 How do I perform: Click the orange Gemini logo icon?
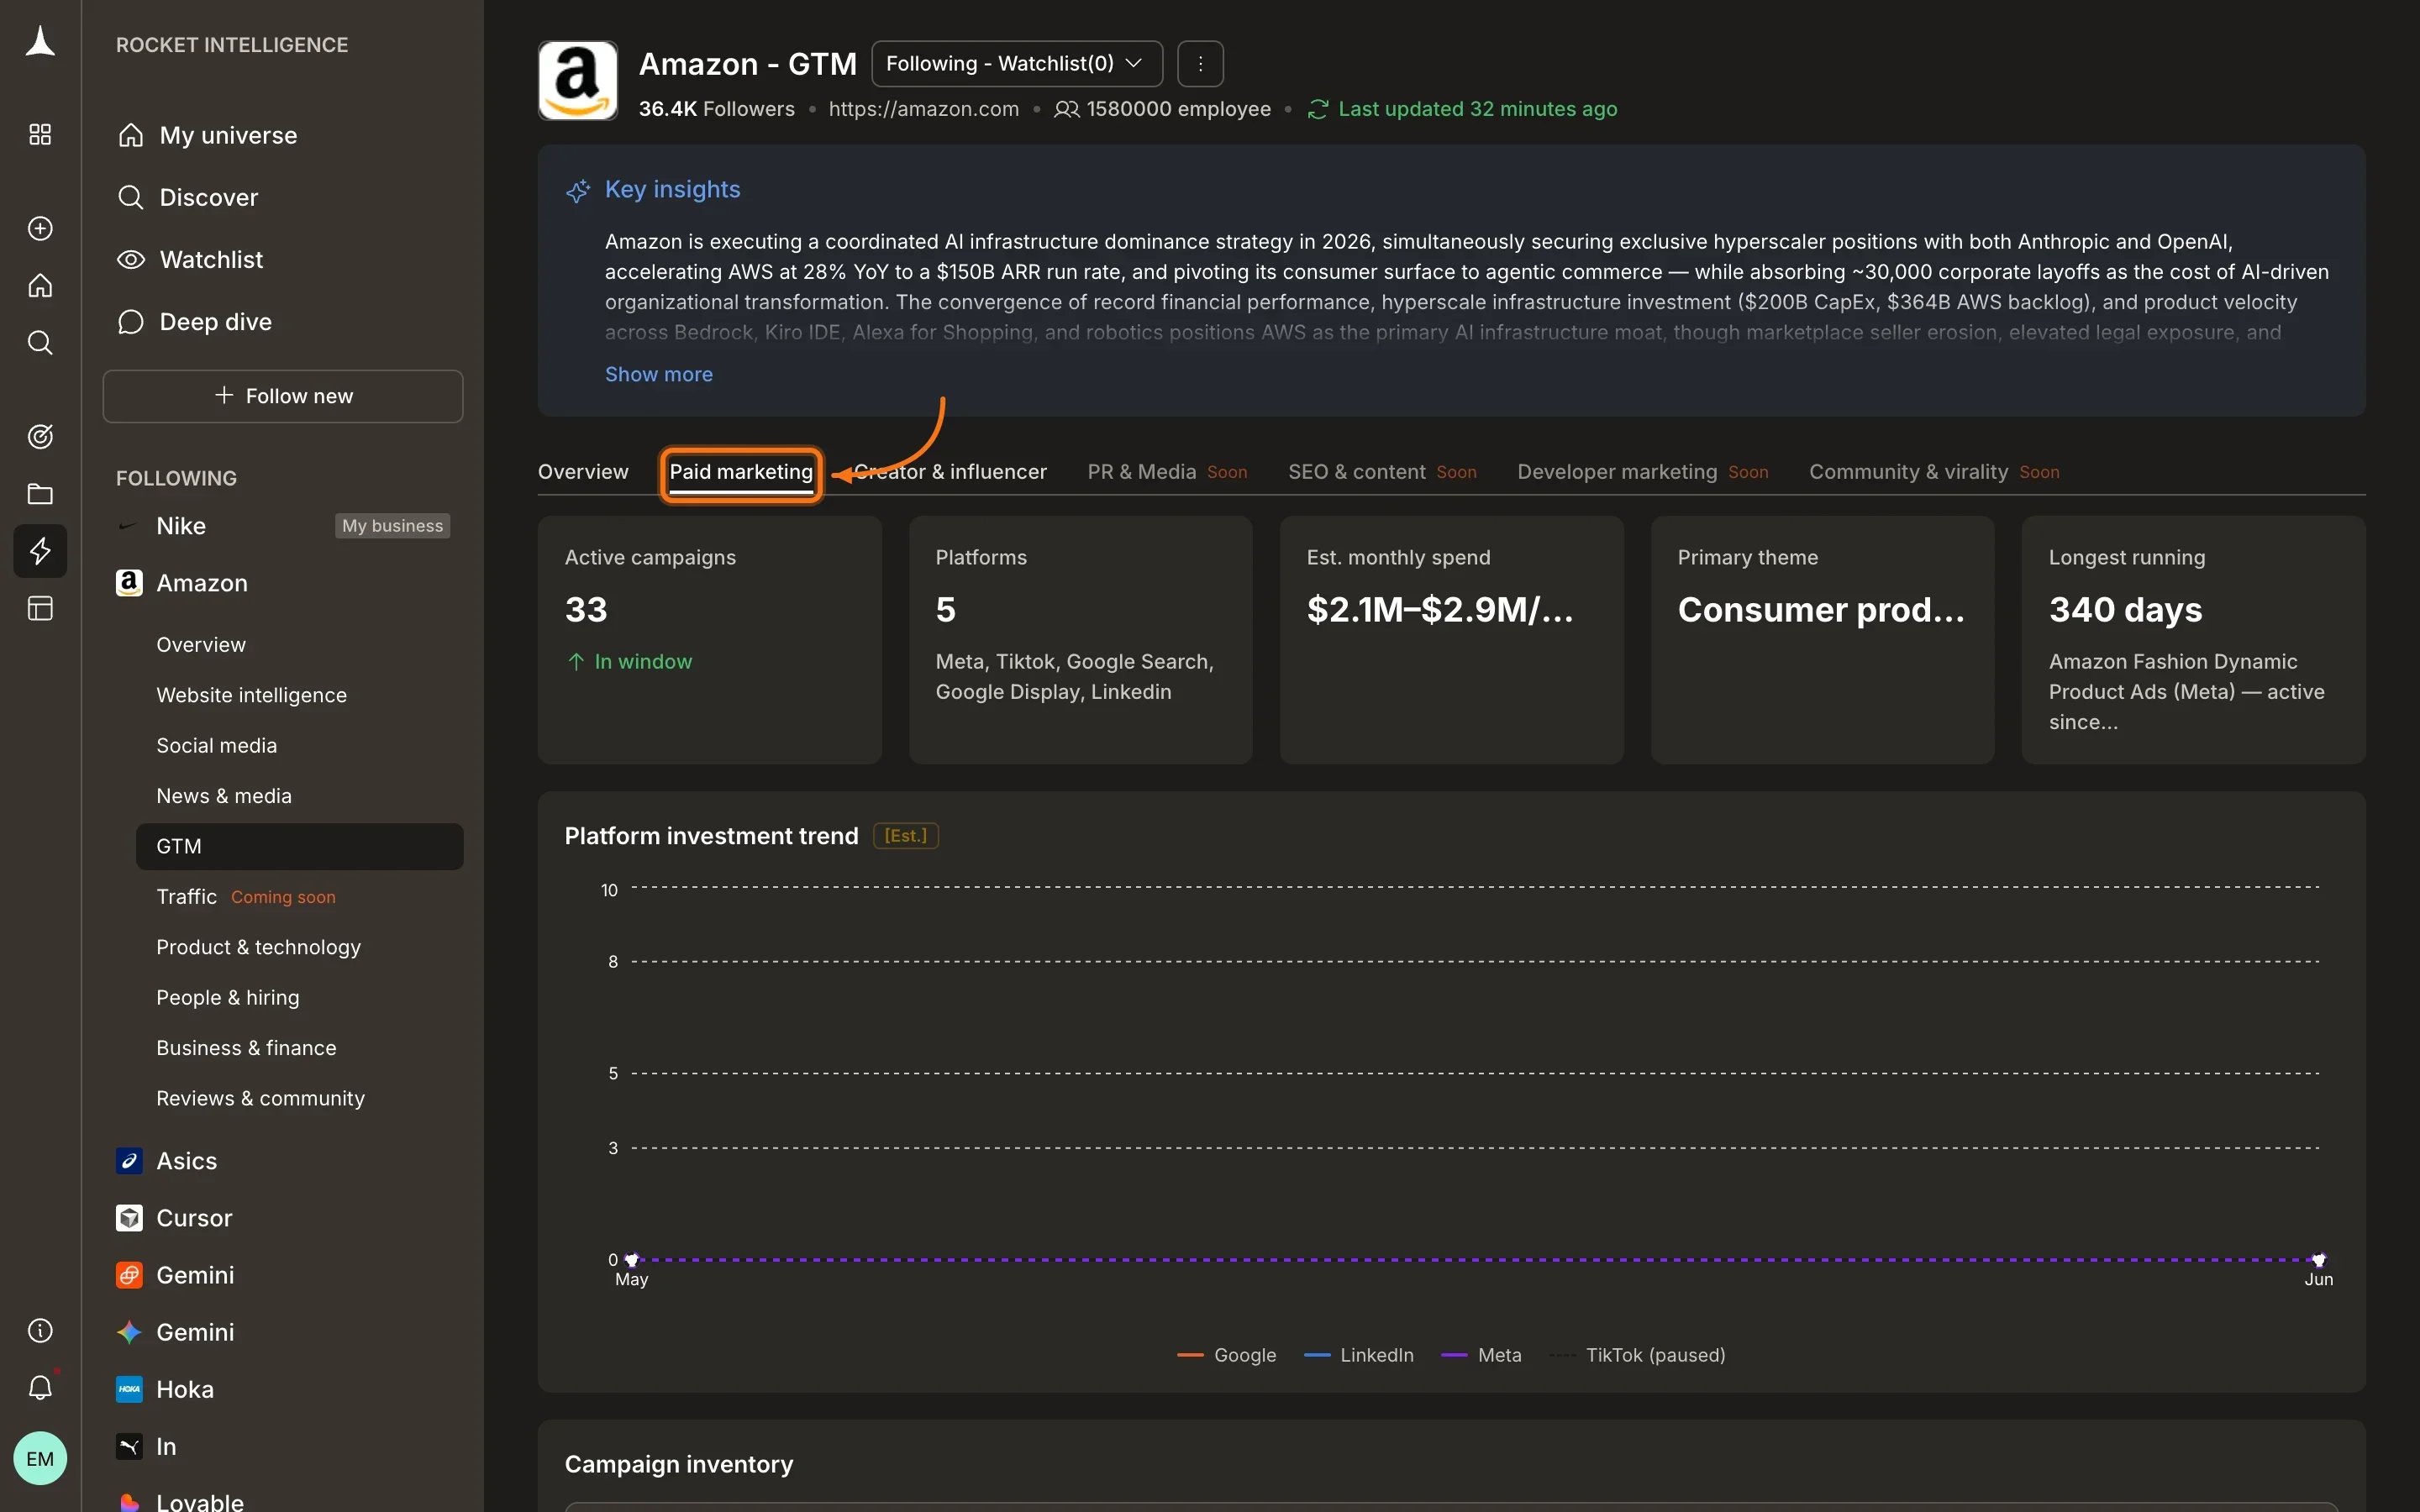129,1275
